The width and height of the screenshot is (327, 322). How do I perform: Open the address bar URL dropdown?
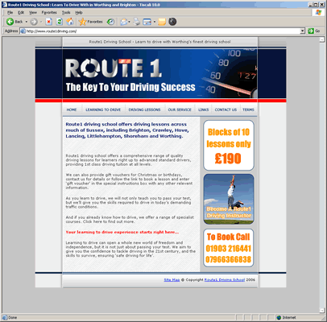click(303, 31)
